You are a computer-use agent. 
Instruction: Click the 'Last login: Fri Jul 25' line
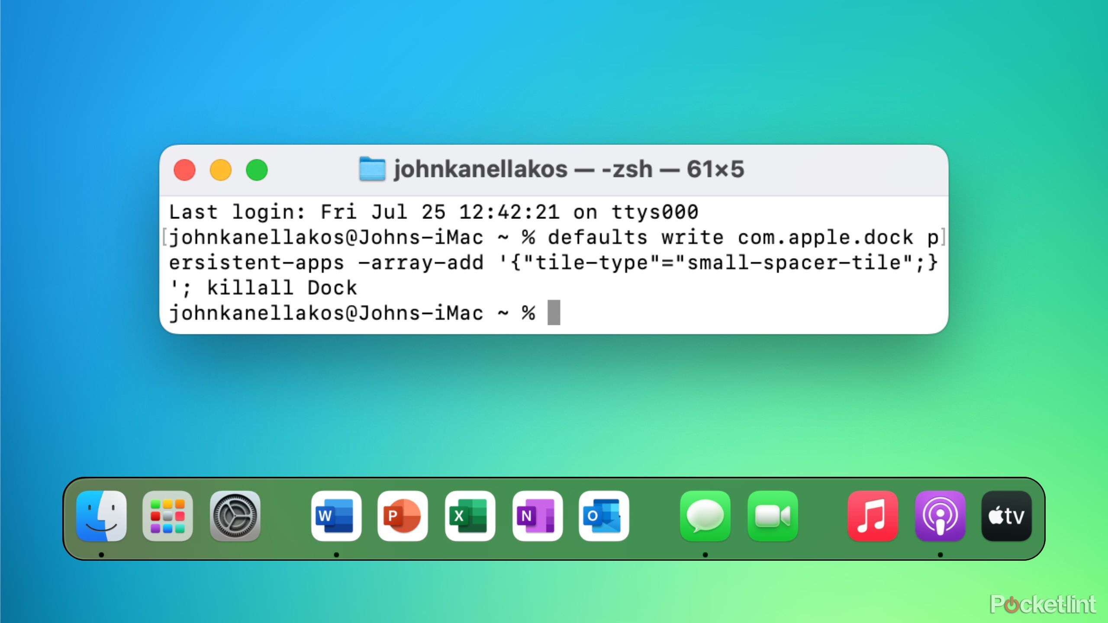(x=434, y=212)
